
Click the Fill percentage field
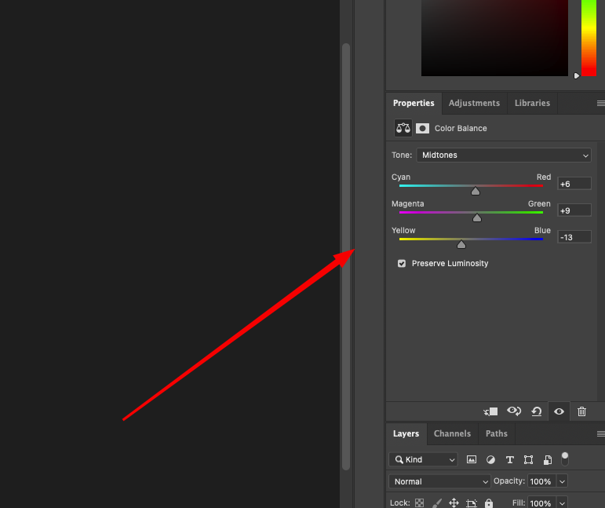pyautogui.click(x=541, y=503)
